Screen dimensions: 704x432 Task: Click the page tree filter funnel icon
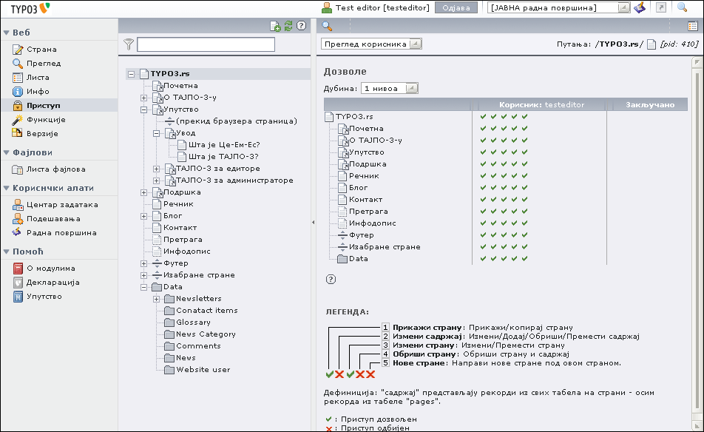coord(129,44)
